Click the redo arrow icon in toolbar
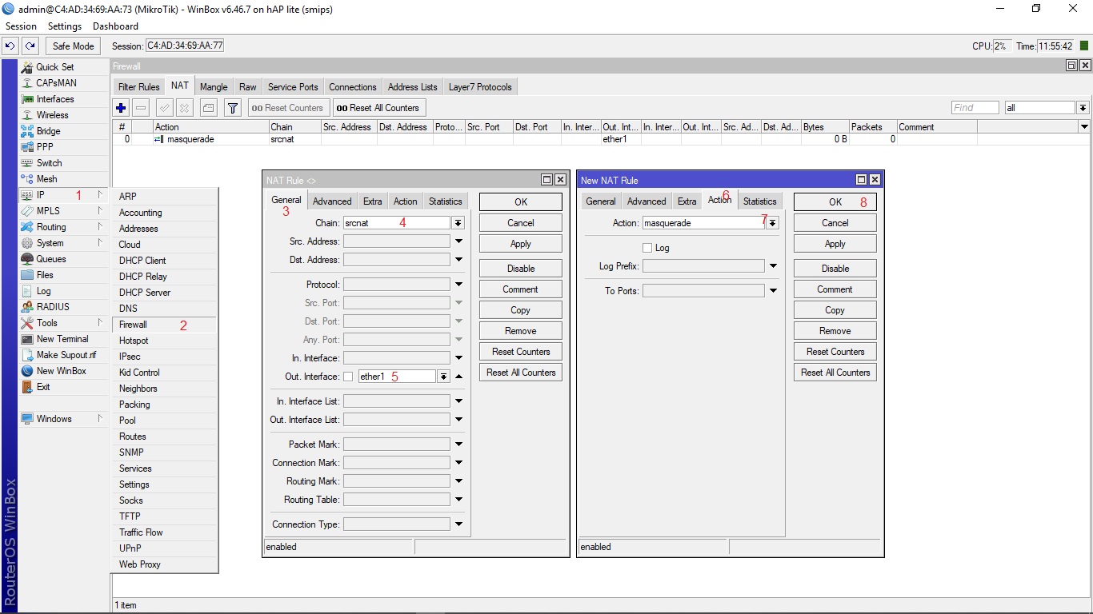The height and width of the screenshot is (614, 1093). [x=30, y=46]
